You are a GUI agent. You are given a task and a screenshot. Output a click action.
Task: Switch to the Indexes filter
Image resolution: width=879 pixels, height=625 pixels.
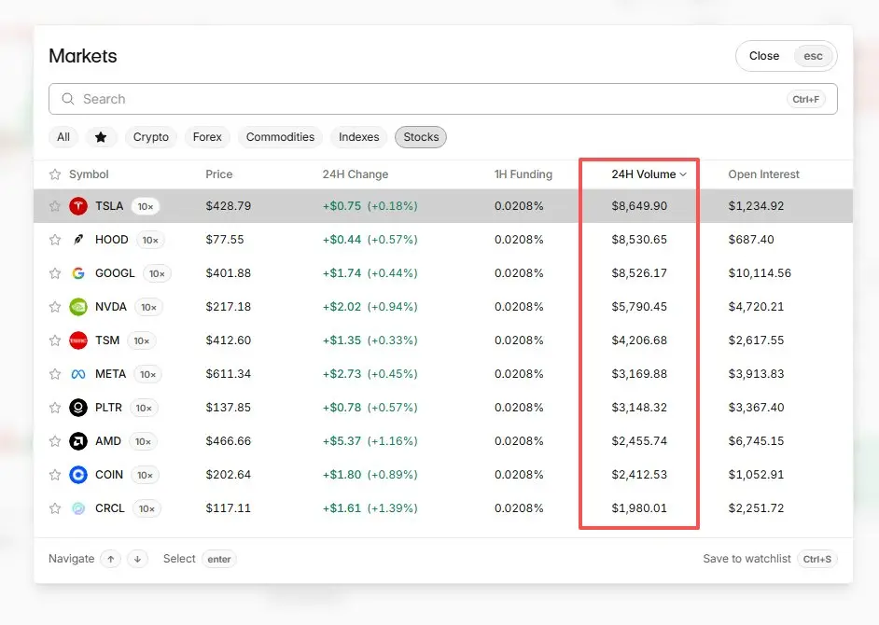pos(358,137)
